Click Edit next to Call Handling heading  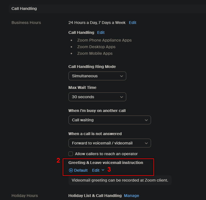pos(101,32)
